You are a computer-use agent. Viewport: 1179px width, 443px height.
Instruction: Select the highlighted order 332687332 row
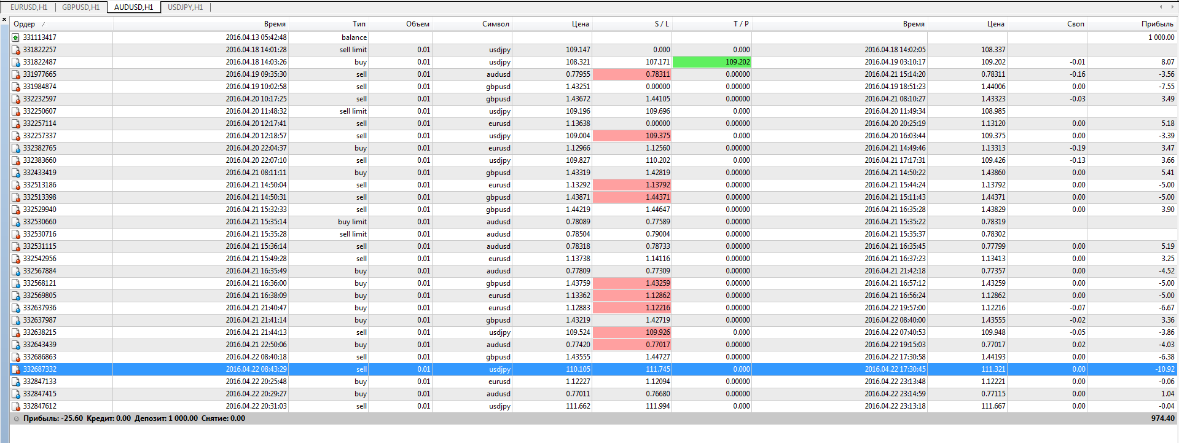593,369
